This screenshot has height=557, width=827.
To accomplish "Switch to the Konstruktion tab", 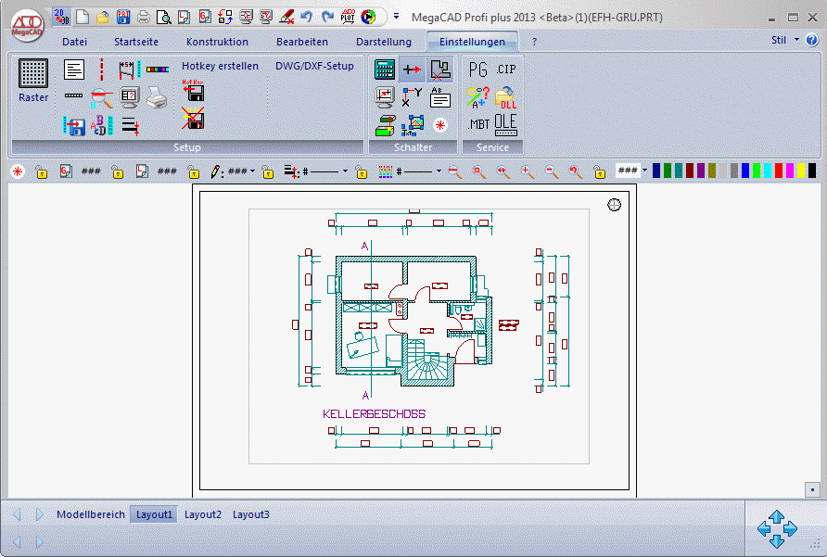I will 217,42.
